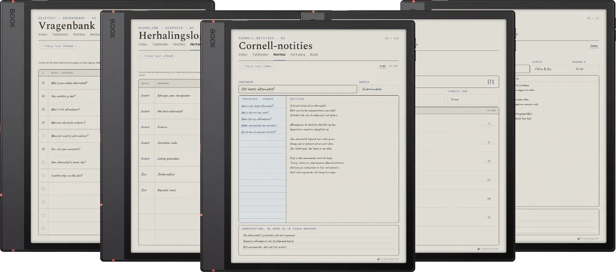The height and width of the screenshot is (272, 616).
Task: Click the Auteur field 'Fisher & Ury'
Action: coord(551,69)
